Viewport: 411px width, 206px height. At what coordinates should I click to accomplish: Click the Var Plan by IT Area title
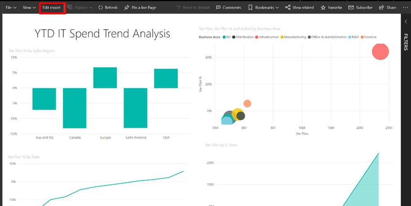(221, 145)
